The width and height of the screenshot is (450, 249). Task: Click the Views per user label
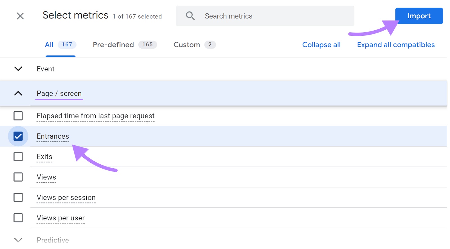(61, 218)
